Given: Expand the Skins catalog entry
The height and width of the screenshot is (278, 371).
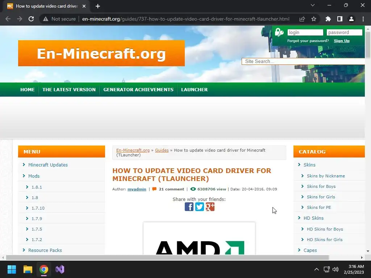Looking at the screenshot, I should [309, 165].
